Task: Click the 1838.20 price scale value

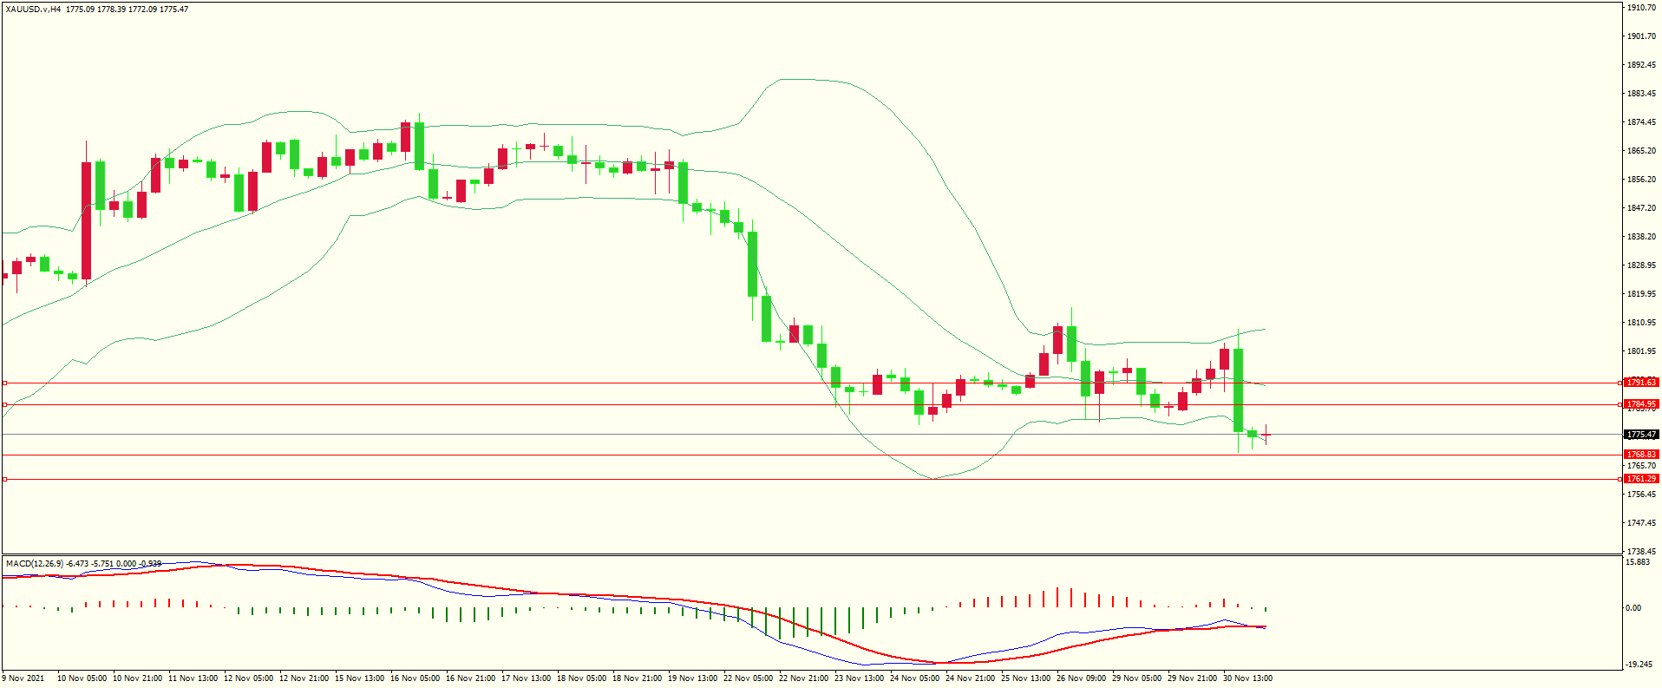Action: pos(1642,237)
